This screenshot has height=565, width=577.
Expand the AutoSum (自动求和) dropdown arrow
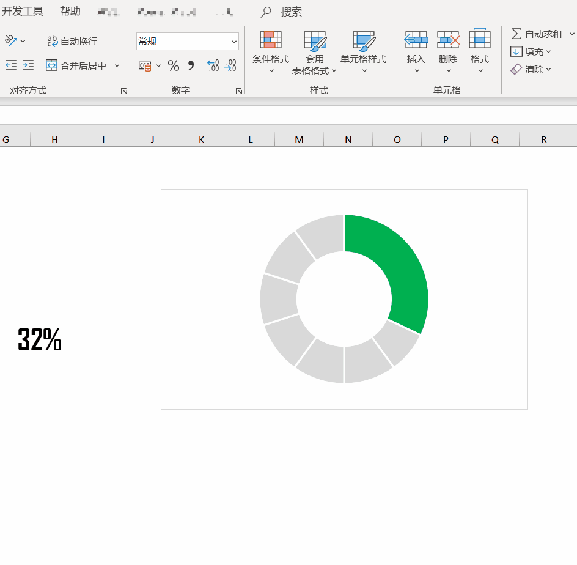click(x=571, y=34)
